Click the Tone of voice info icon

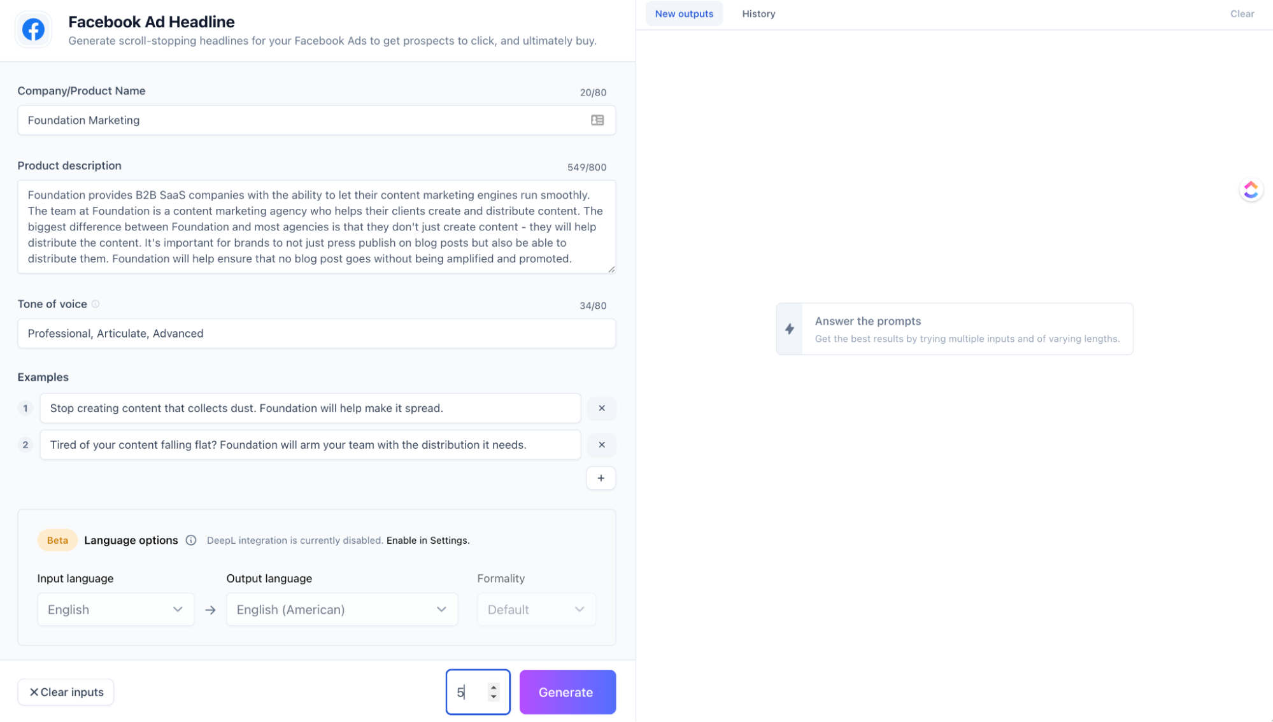click(96, 304)
